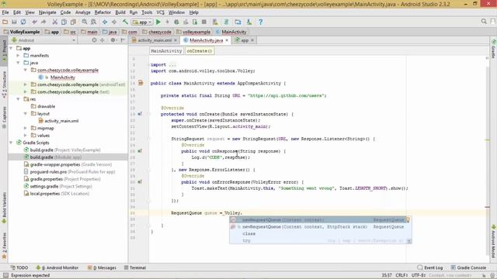The height and width of the screenshot is (279, 497).
Task: Expand the mipmap folder
Action: [26, 128]
